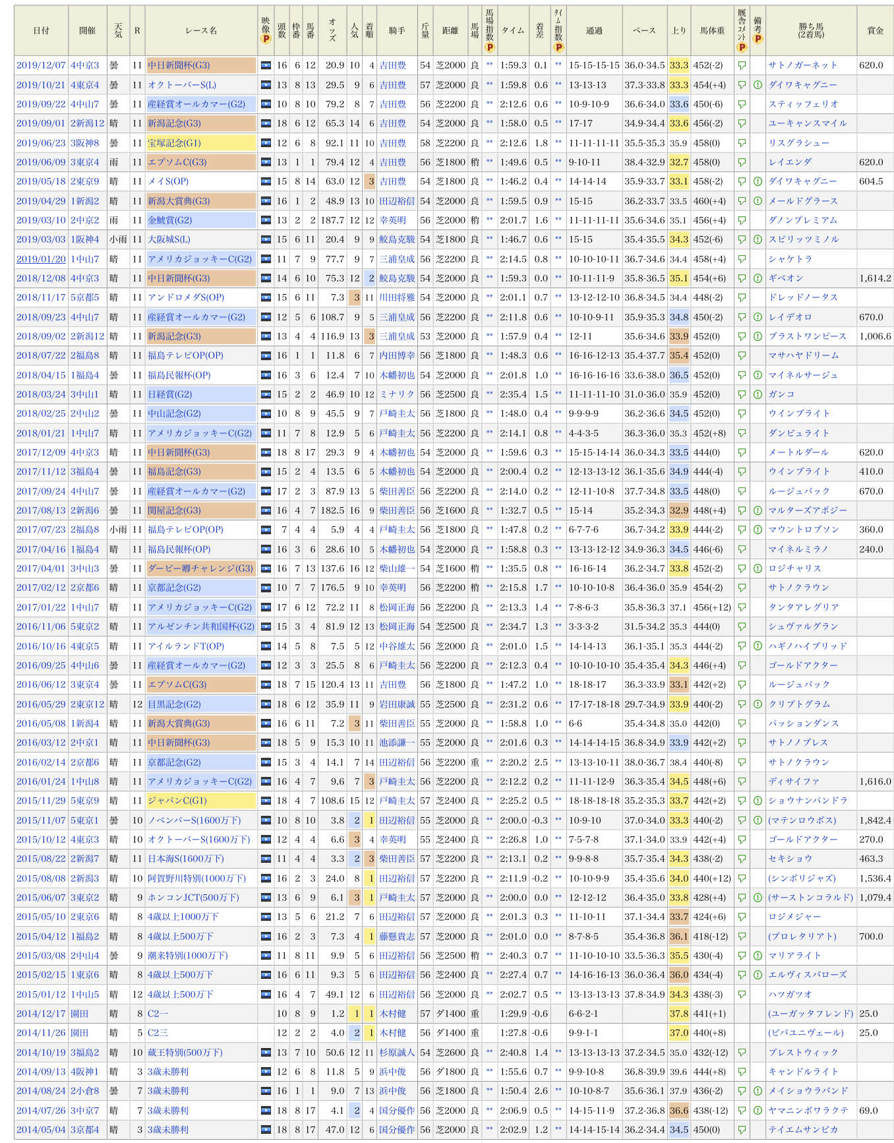Play race video for ジャパンC(G1) row
The image size is (894, 1143).
click(x=266, y=801)
